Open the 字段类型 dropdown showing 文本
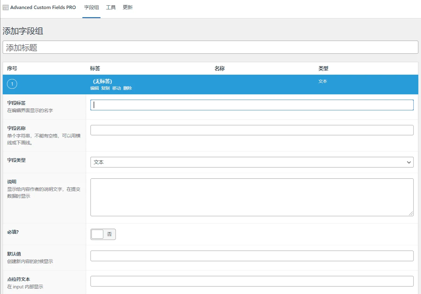This screenshot has height=294, width=421. click(x=252, y=162)
